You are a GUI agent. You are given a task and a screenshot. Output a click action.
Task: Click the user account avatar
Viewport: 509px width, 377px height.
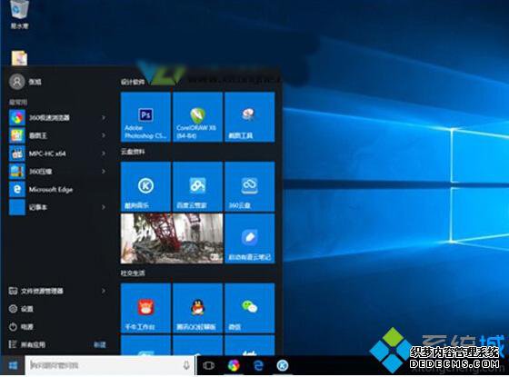[x=17, y=82]
